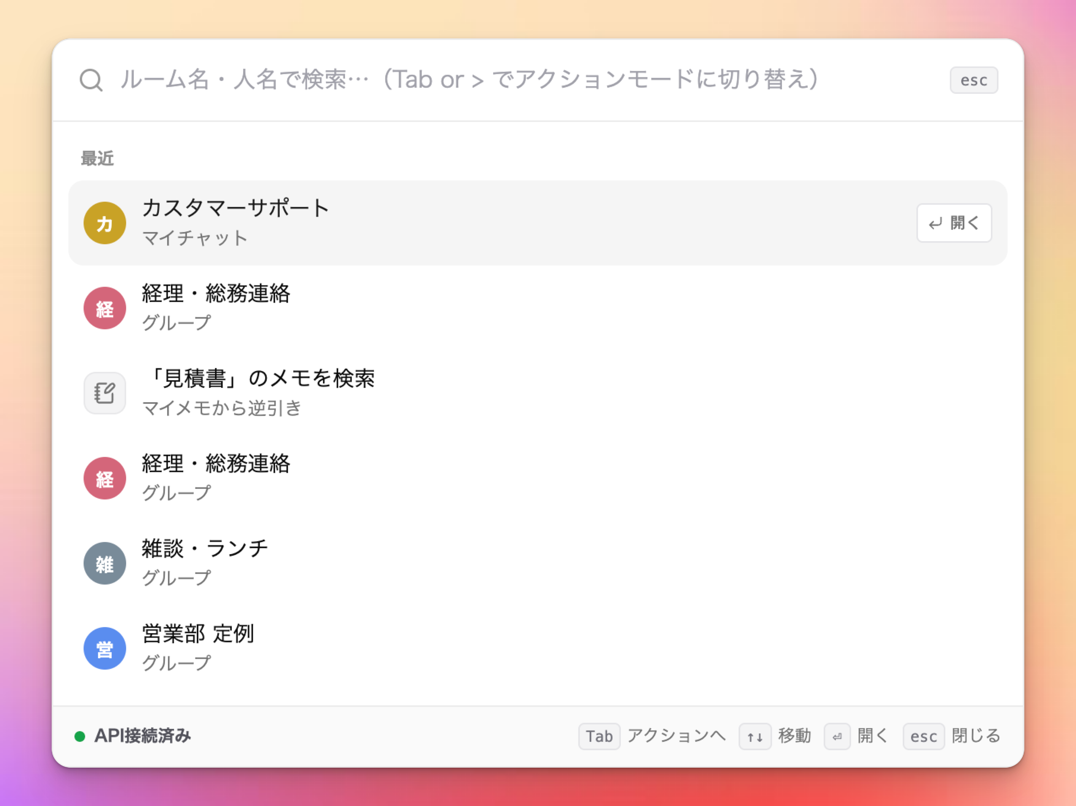Select the カスタマーサポート room title
This screenshot has height=806, width=1076.
236,208
